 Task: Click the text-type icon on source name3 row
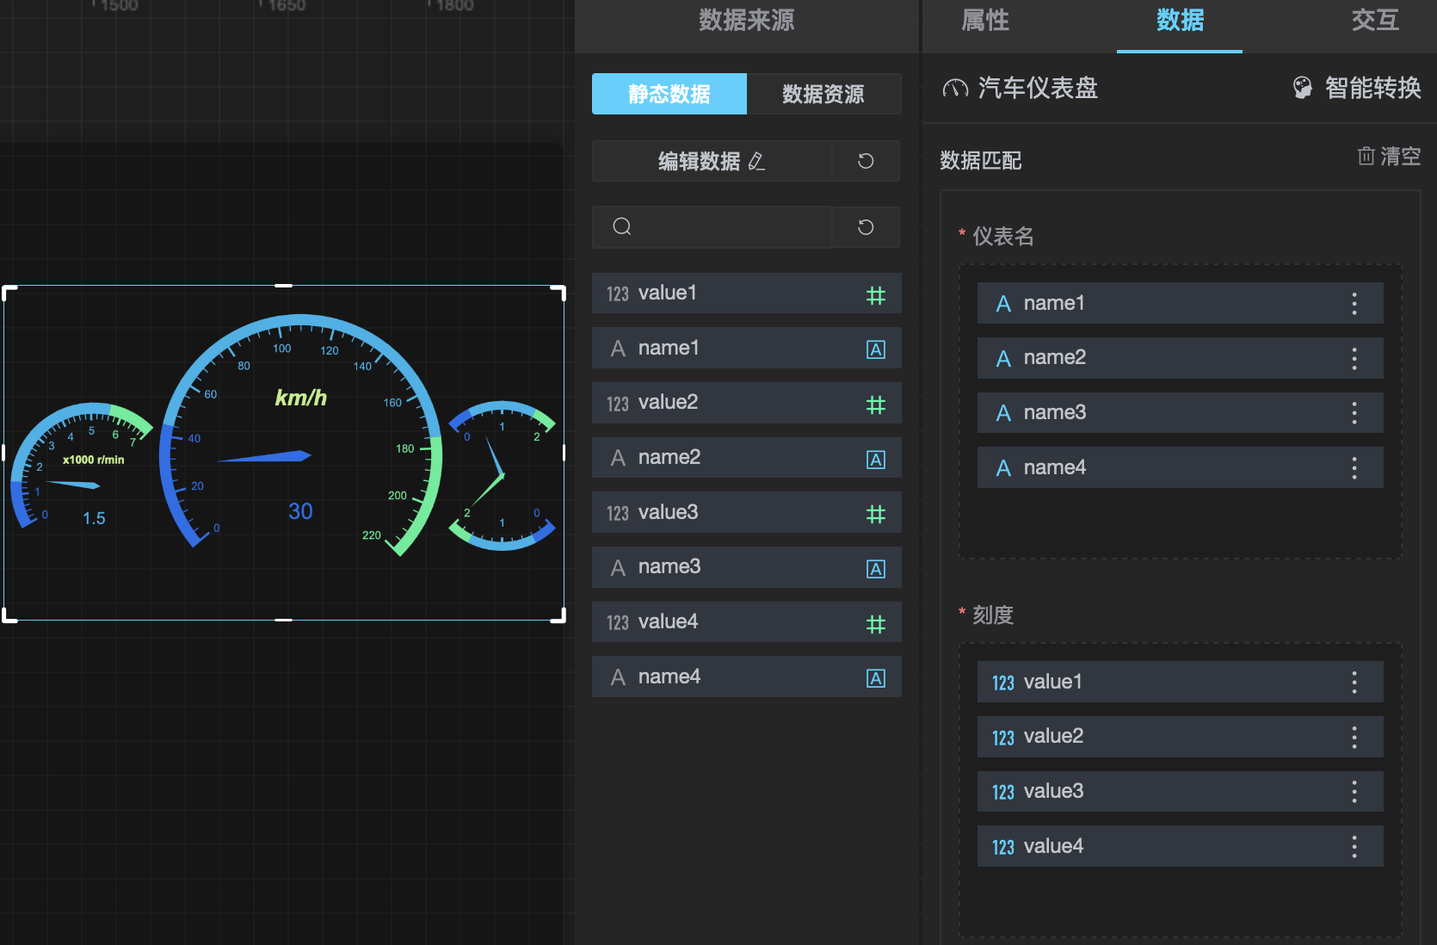tap(875, 569)
